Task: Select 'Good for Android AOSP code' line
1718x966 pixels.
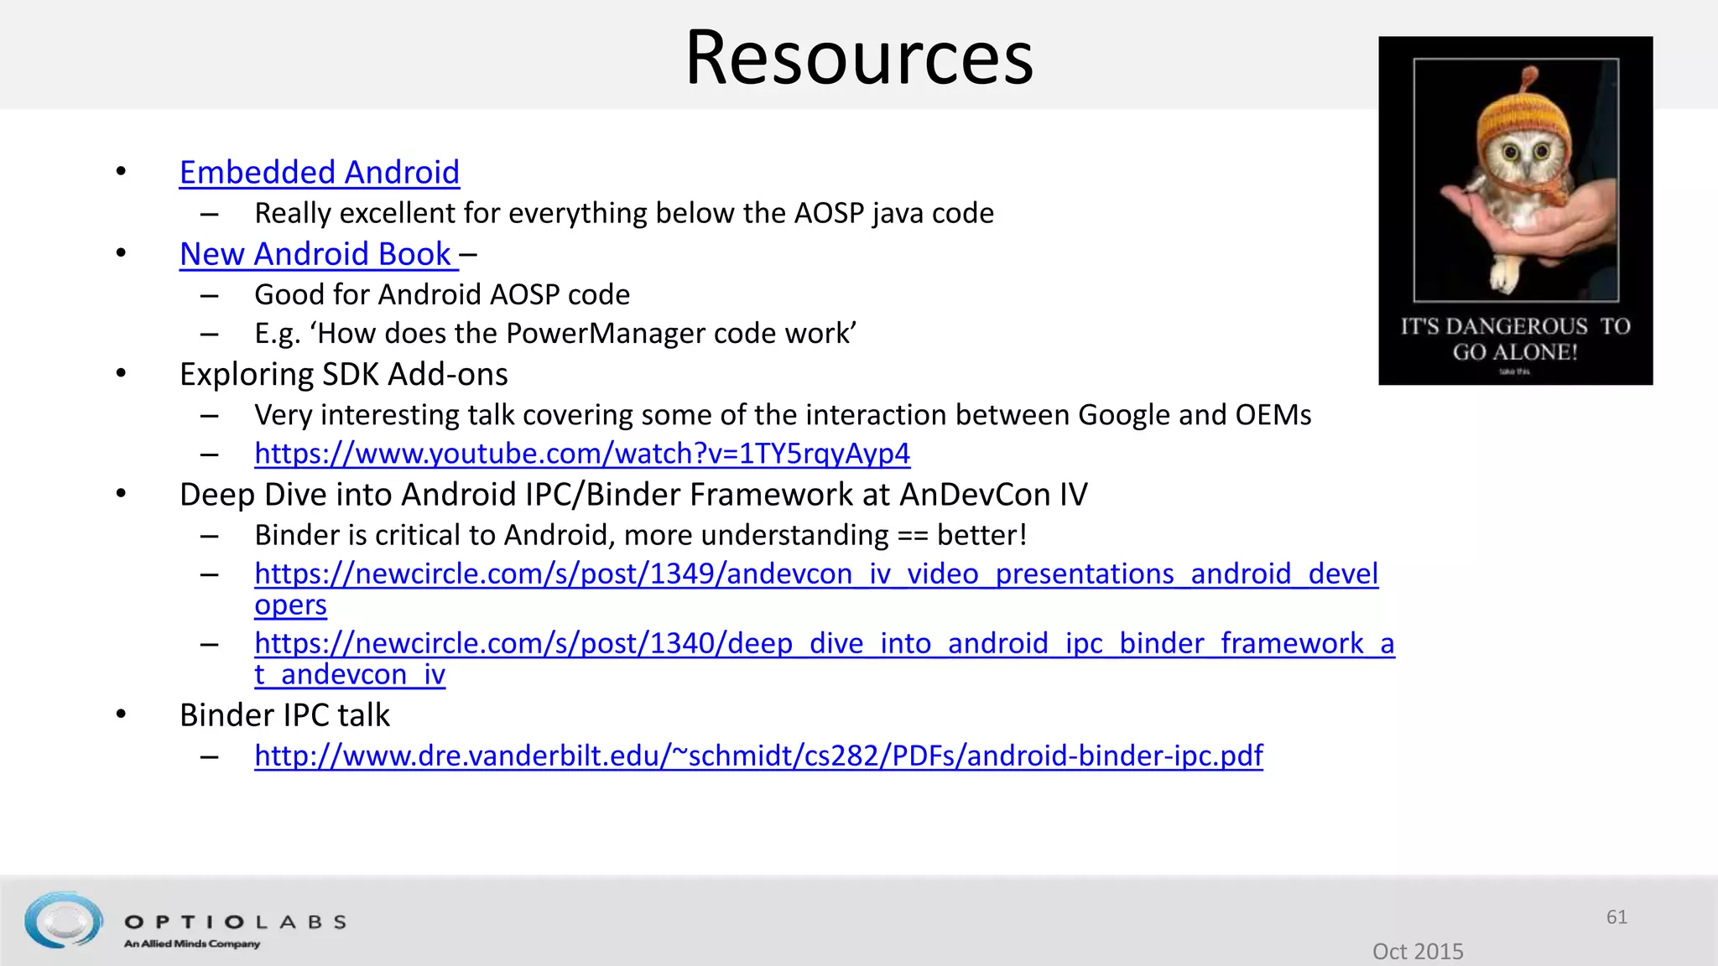Action: click(442, 294)
